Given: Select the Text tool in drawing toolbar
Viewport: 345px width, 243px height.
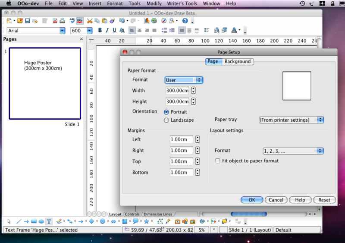Looking at the screenshot, I should click(49, 221).
